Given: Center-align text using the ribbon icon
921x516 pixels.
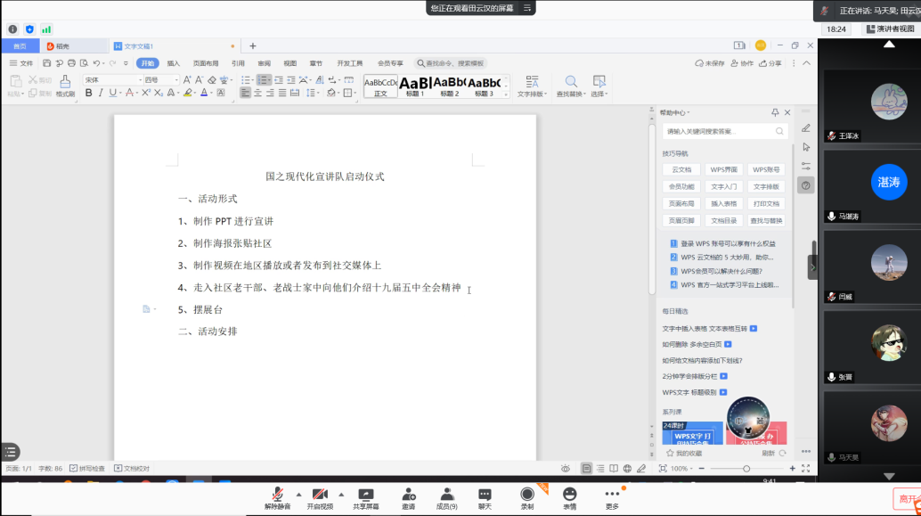Looking at the screenshot, I should [258, 93].
